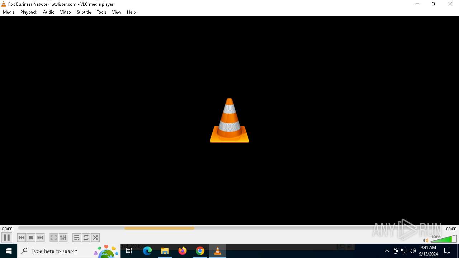Image resolution: width=459 pixels, height=258 pixels.
Task: Launch Firefox from taskbar
Action: [183, 251]
